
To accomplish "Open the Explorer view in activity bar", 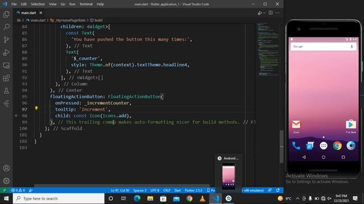I will 6,14.
